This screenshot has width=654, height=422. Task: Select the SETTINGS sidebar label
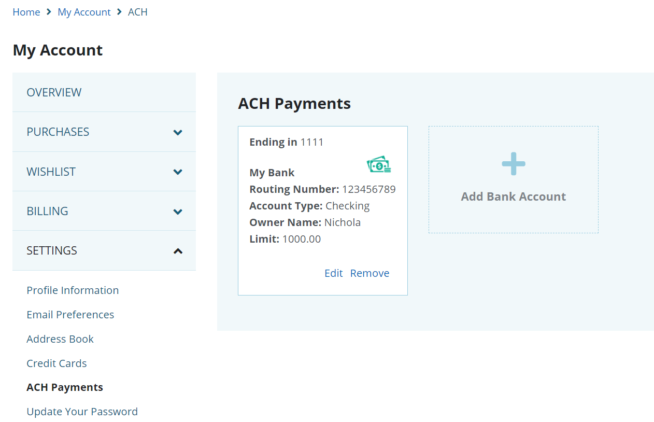52,250
